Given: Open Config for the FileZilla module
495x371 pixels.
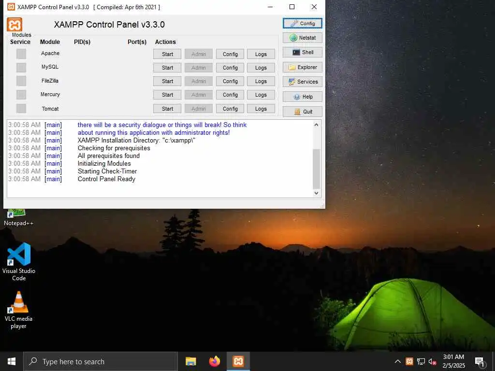Looking at the screenshot, I should point(230,81).
